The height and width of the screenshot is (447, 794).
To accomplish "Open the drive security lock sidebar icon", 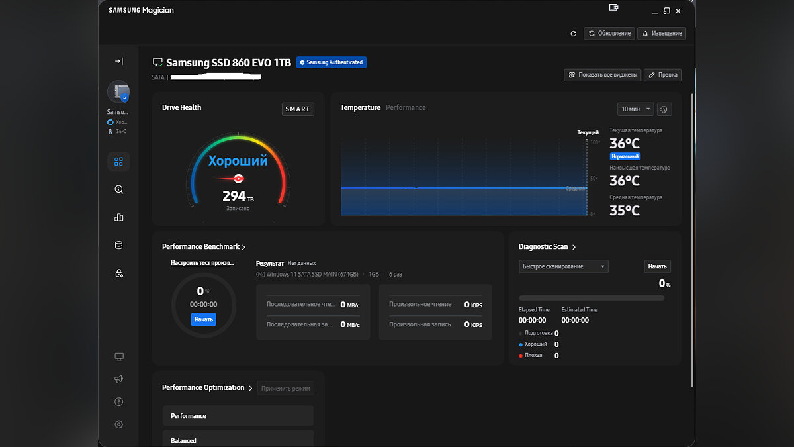I will pyautogui.click(x=118, y=273).
